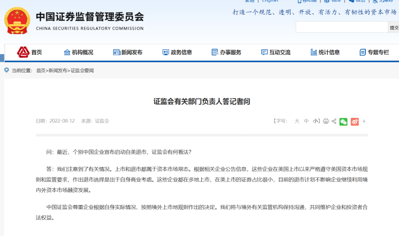Image resolution: width=399 pixels, height=236 pixels.
Task: Click inside the search input box
Action: click(342, 27)
